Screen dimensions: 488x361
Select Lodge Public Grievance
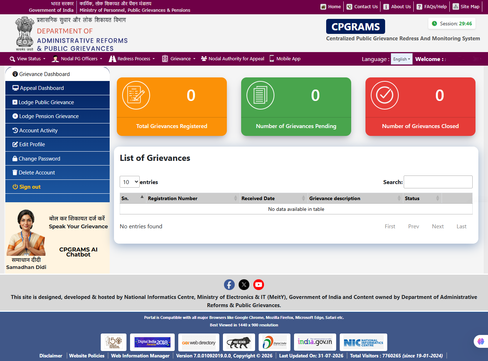58,102
